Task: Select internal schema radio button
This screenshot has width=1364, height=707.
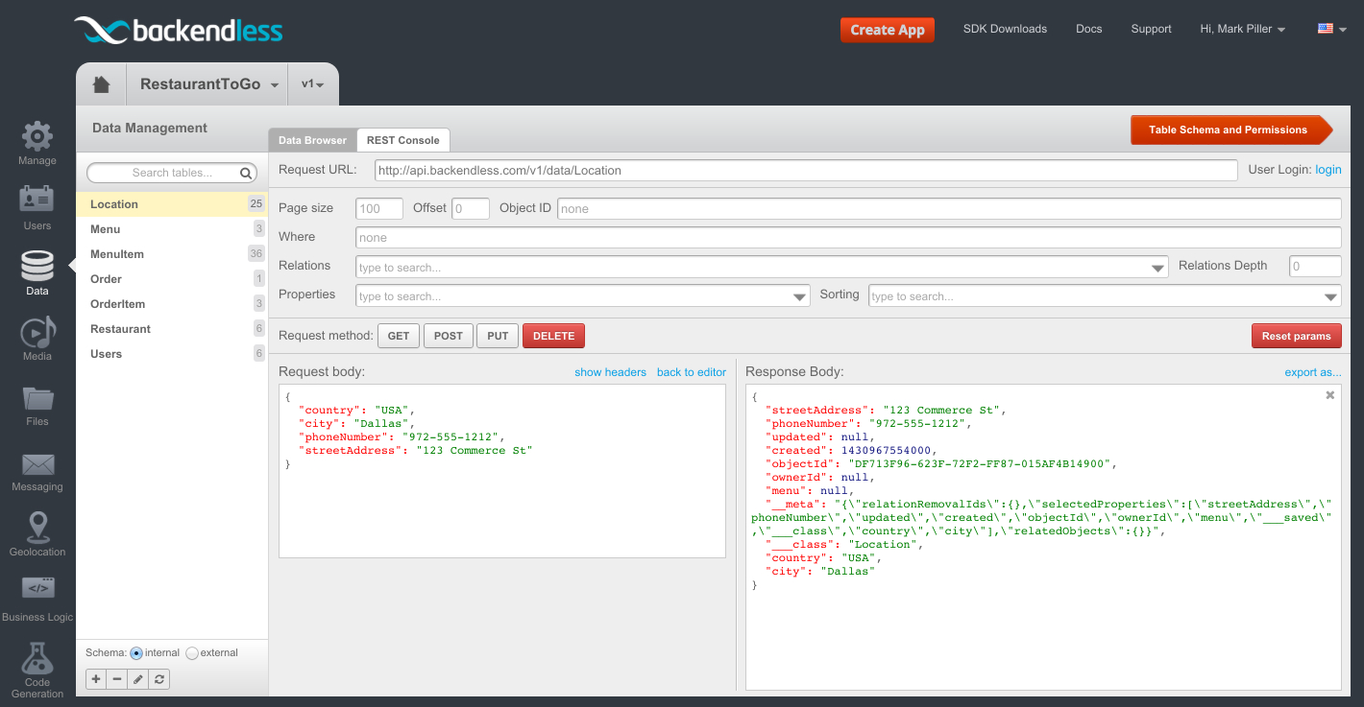Action: 136,653
